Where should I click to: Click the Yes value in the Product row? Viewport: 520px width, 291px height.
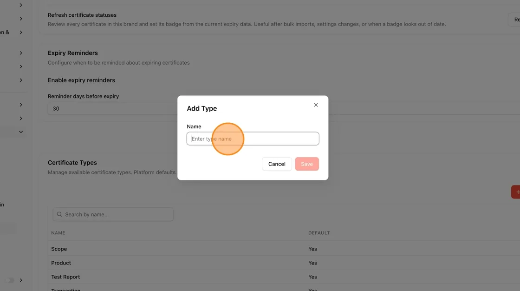point(313,263)
